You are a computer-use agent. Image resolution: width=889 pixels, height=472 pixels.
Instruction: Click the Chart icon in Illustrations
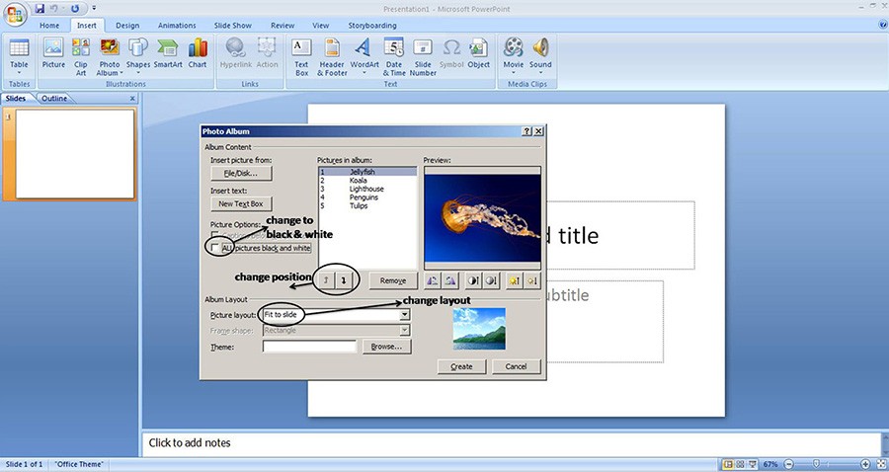click(198, 52)
